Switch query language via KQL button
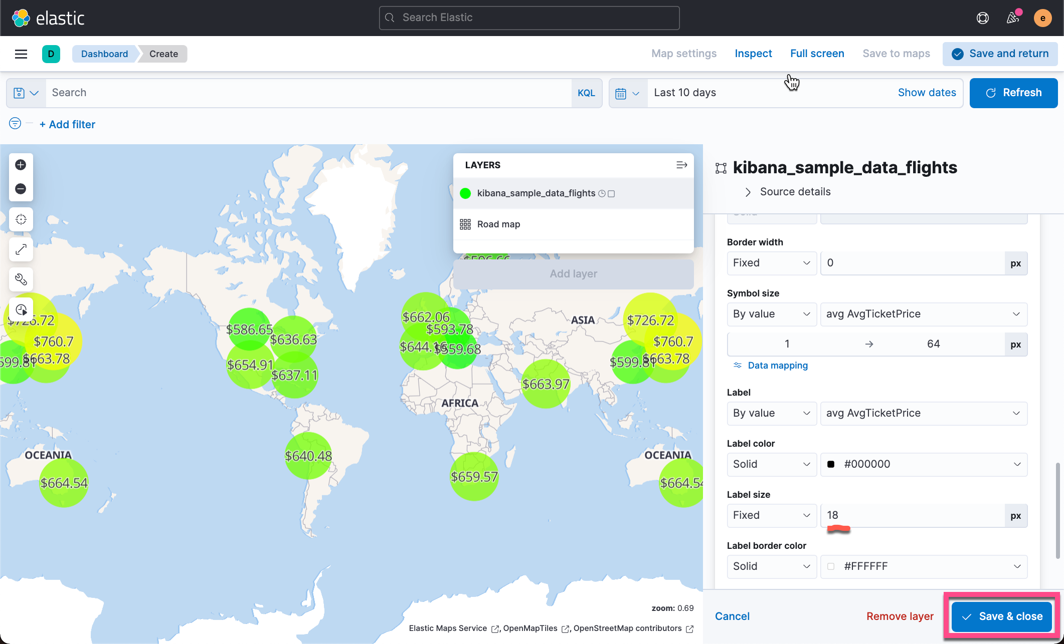The image size is (1064, 644). pyautogui.click(x=586, y=93)
